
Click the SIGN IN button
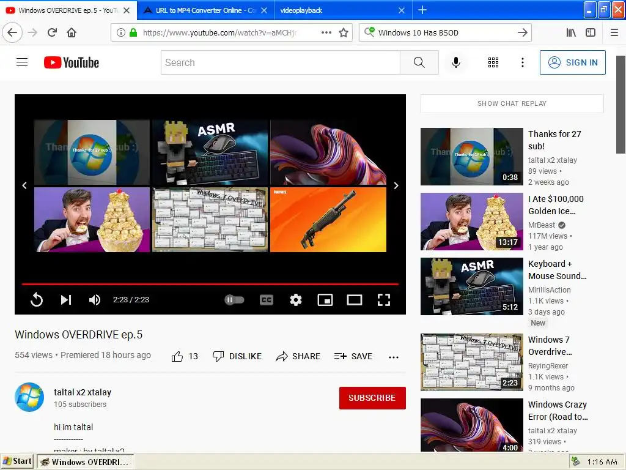click(572, 62)
